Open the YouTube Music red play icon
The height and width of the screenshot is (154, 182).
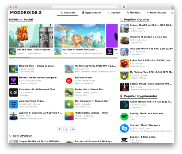[x=69, y=81]
